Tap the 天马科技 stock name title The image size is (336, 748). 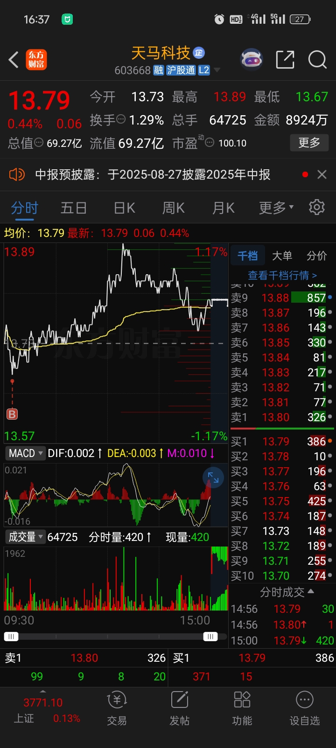tap(161, 53)
